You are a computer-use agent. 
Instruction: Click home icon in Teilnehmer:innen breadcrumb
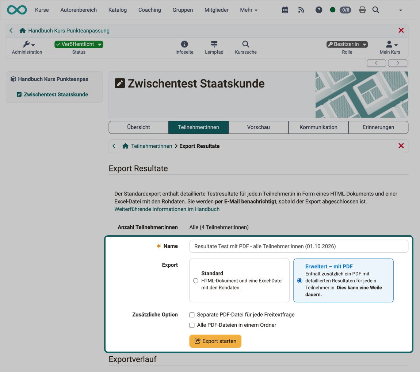tap(125, 146)
